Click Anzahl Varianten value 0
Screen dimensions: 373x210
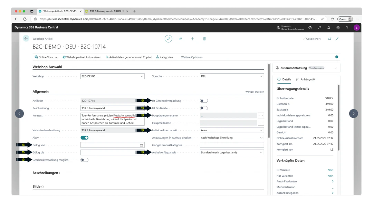click(x=333, y=181)
